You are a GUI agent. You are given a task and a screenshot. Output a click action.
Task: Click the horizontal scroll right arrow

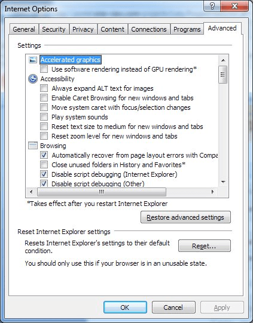(x=213, y=192)
